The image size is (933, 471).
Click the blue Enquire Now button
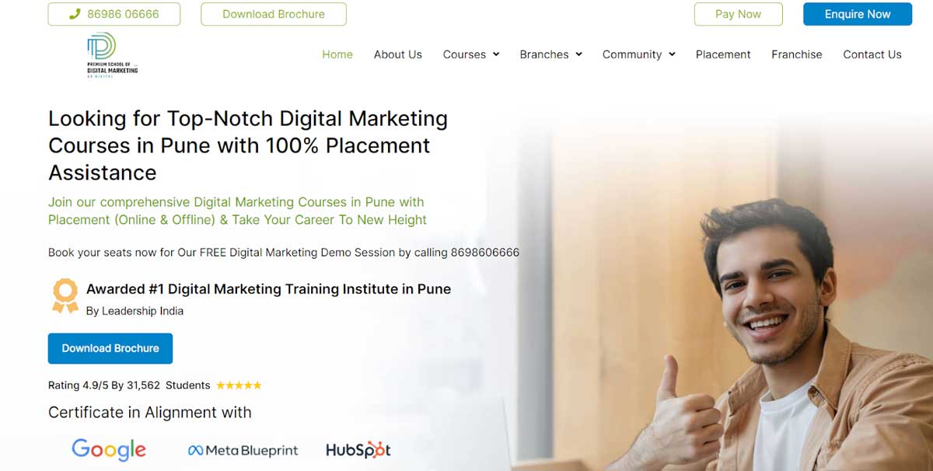pyautogui.click(x=858, y=14)
